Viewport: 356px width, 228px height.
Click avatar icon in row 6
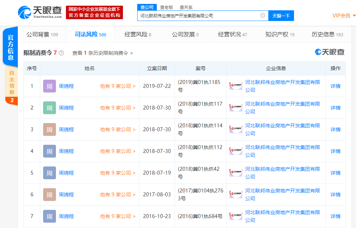point(50,195)
